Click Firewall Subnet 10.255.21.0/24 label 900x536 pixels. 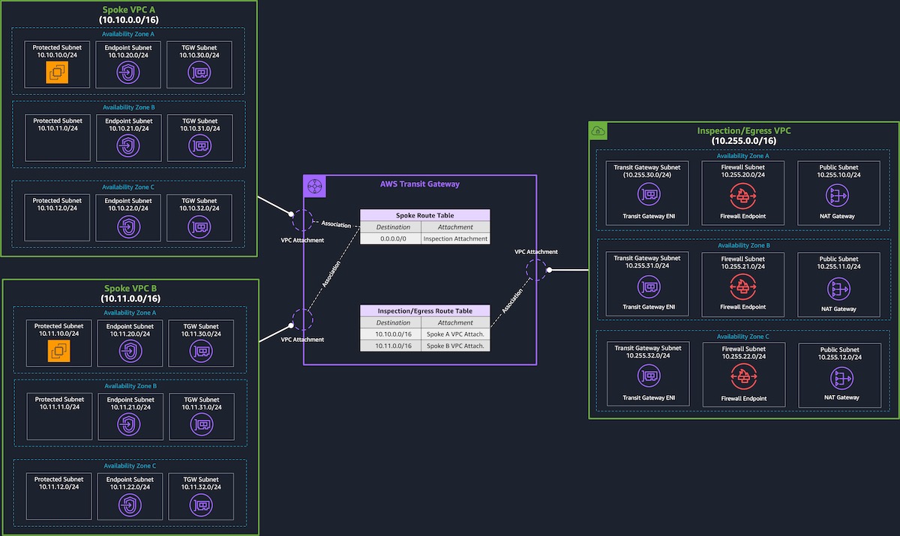pyautogui.click(x=742, y=262)
